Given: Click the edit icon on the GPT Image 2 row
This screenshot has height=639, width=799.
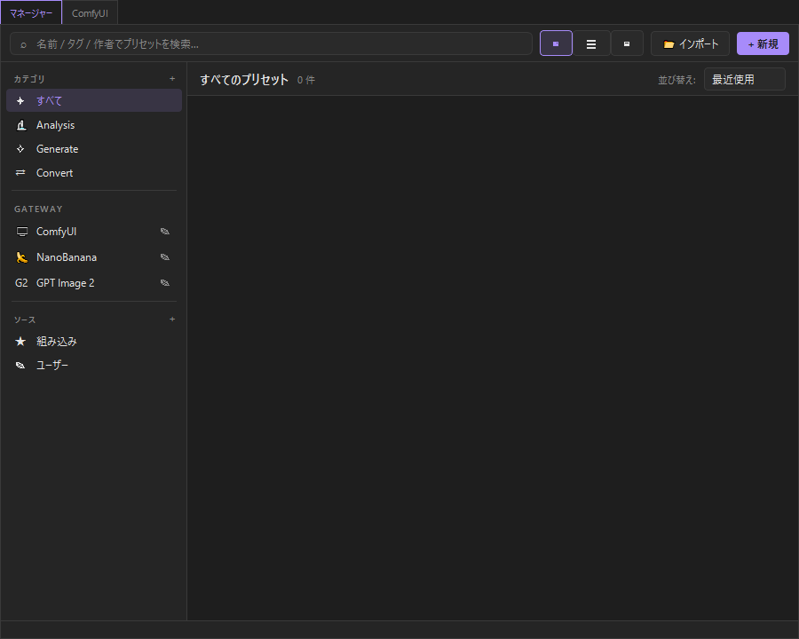Looking at the screenshot, I should 164,283.
